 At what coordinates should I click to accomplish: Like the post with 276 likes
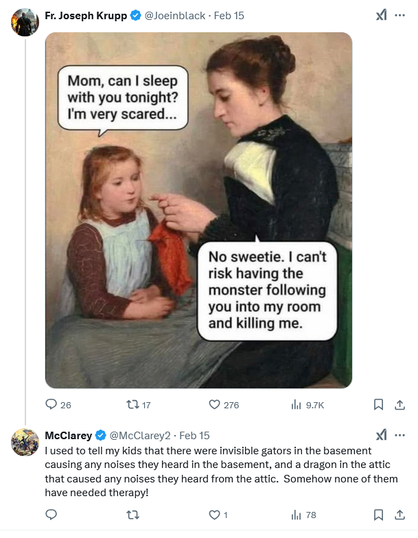[x=215, y=405]
